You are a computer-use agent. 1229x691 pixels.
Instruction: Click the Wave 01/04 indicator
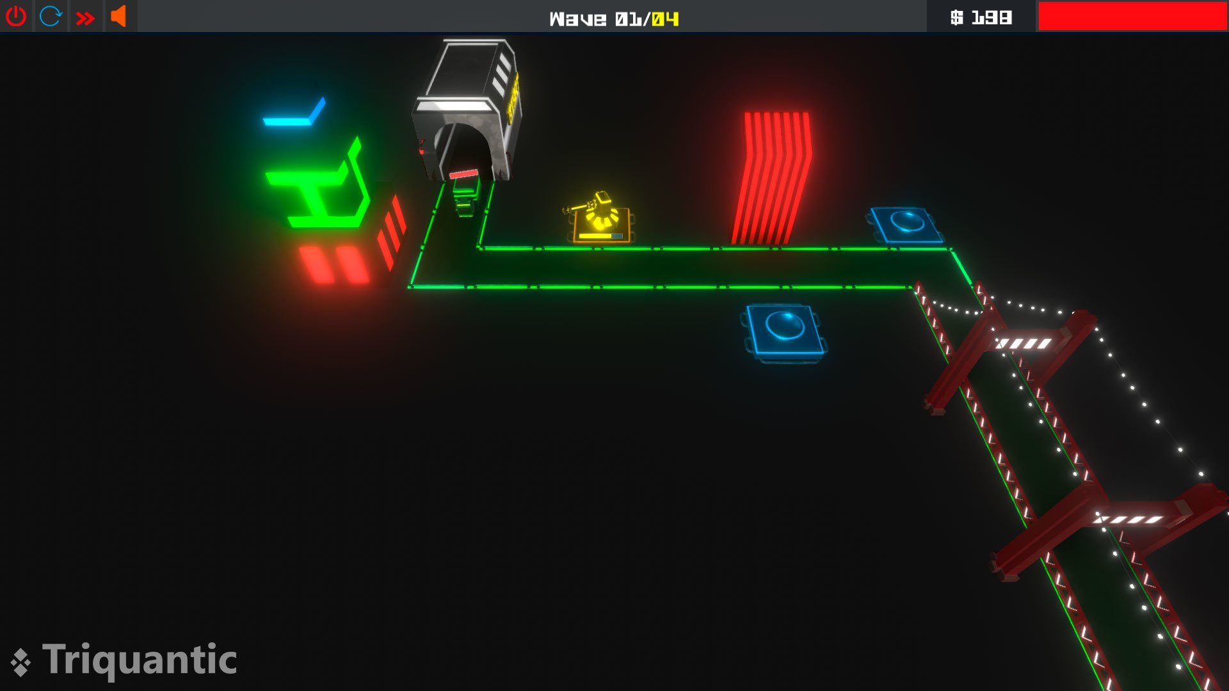coord(614,19)
